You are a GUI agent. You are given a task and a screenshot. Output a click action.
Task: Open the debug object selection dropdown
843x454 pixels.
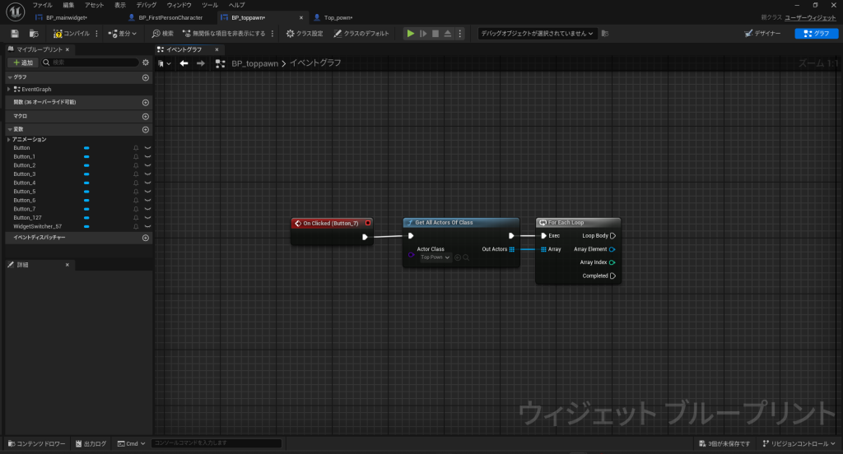click(538, 34)
